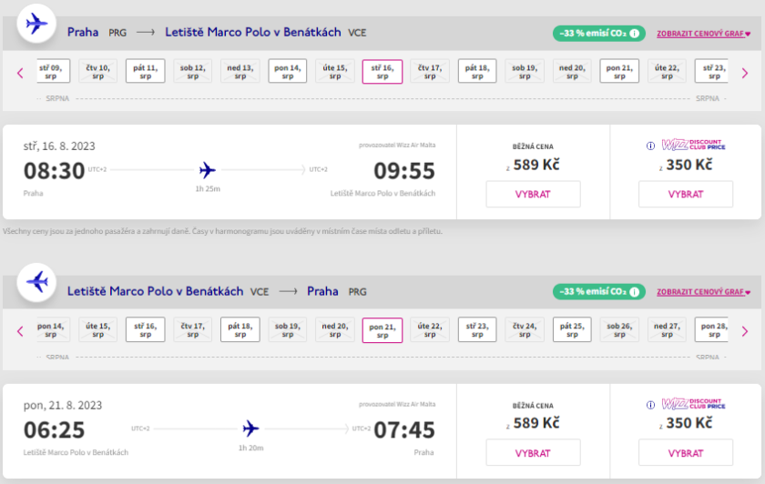Show later dates for the return flight

pos(744,331)
